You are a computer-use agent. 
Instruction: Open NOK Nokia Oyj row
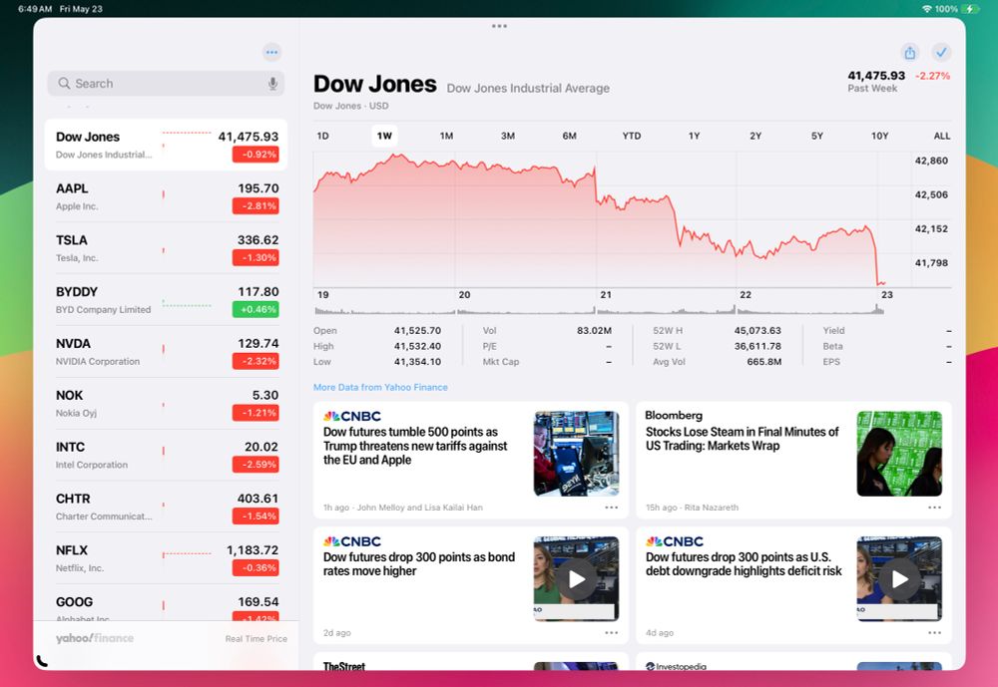tap(166, 403)
